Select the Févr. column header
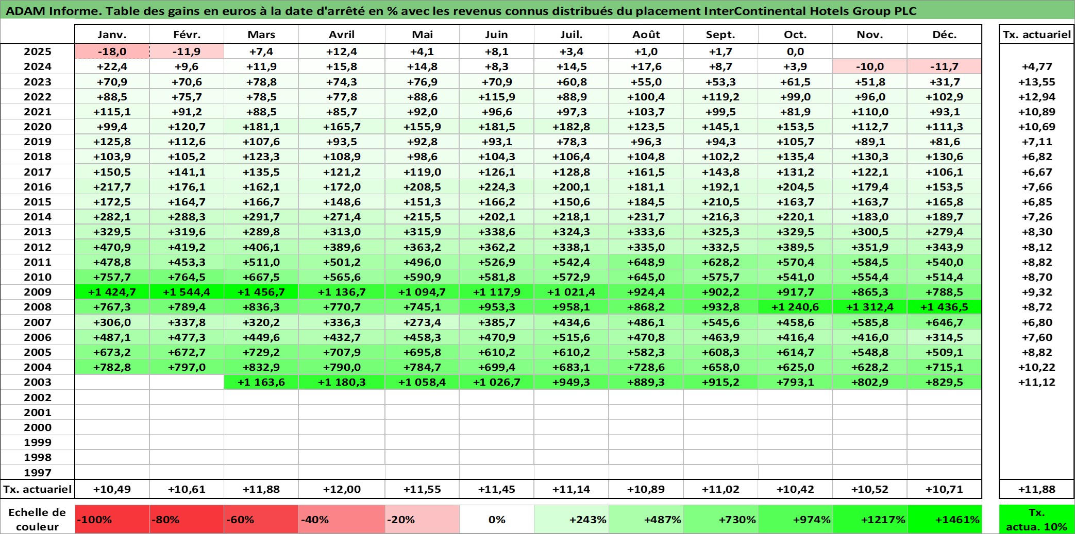The height and width of the screenshot is (534, 1075). (187, 35)
